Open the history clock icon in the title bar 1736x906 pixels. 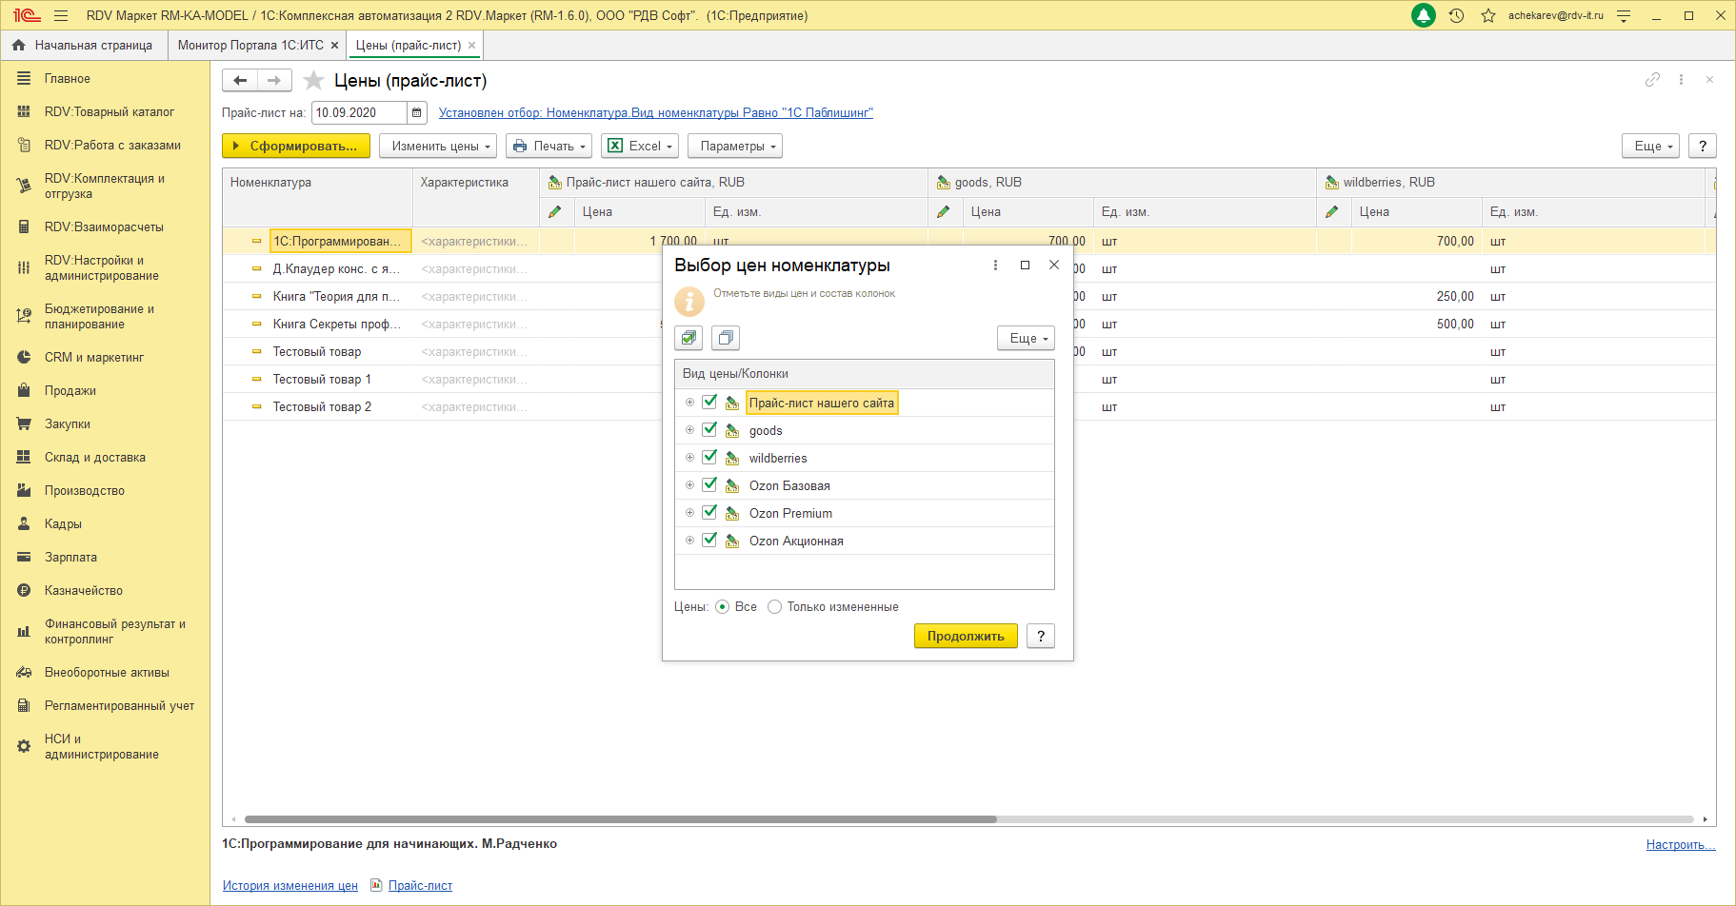1456,16
